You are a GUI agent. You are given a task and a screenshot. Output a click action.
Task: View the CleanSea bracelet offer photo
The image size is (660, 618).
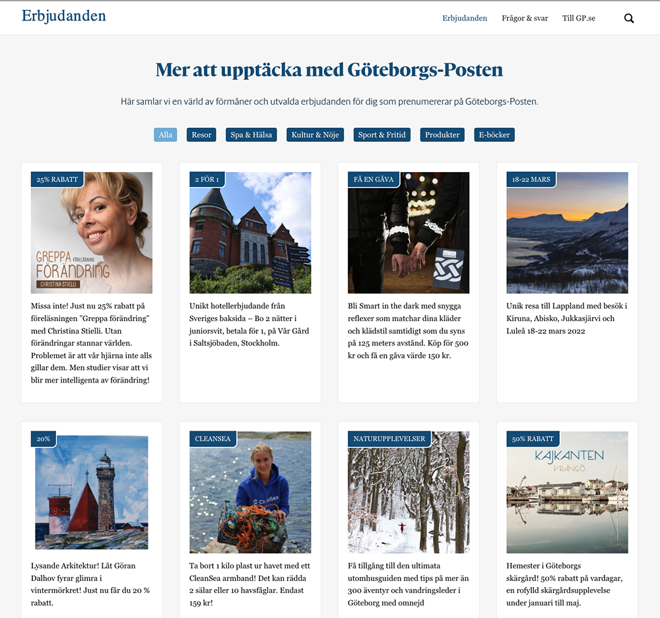[250, 492]
